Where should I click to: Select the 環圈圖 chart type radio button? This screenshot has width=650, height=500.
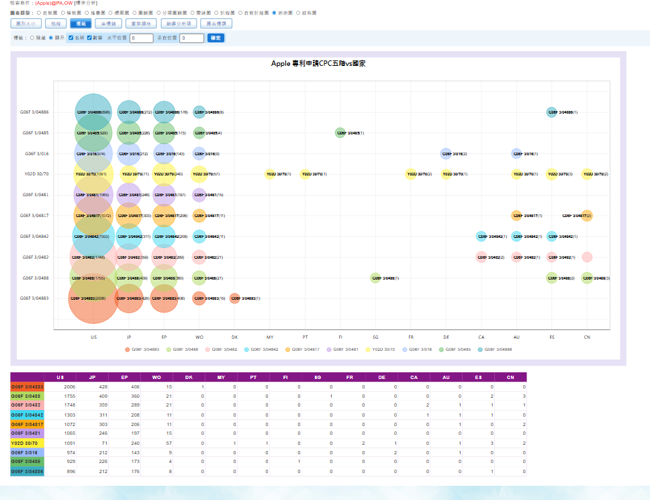click(111, 13)
